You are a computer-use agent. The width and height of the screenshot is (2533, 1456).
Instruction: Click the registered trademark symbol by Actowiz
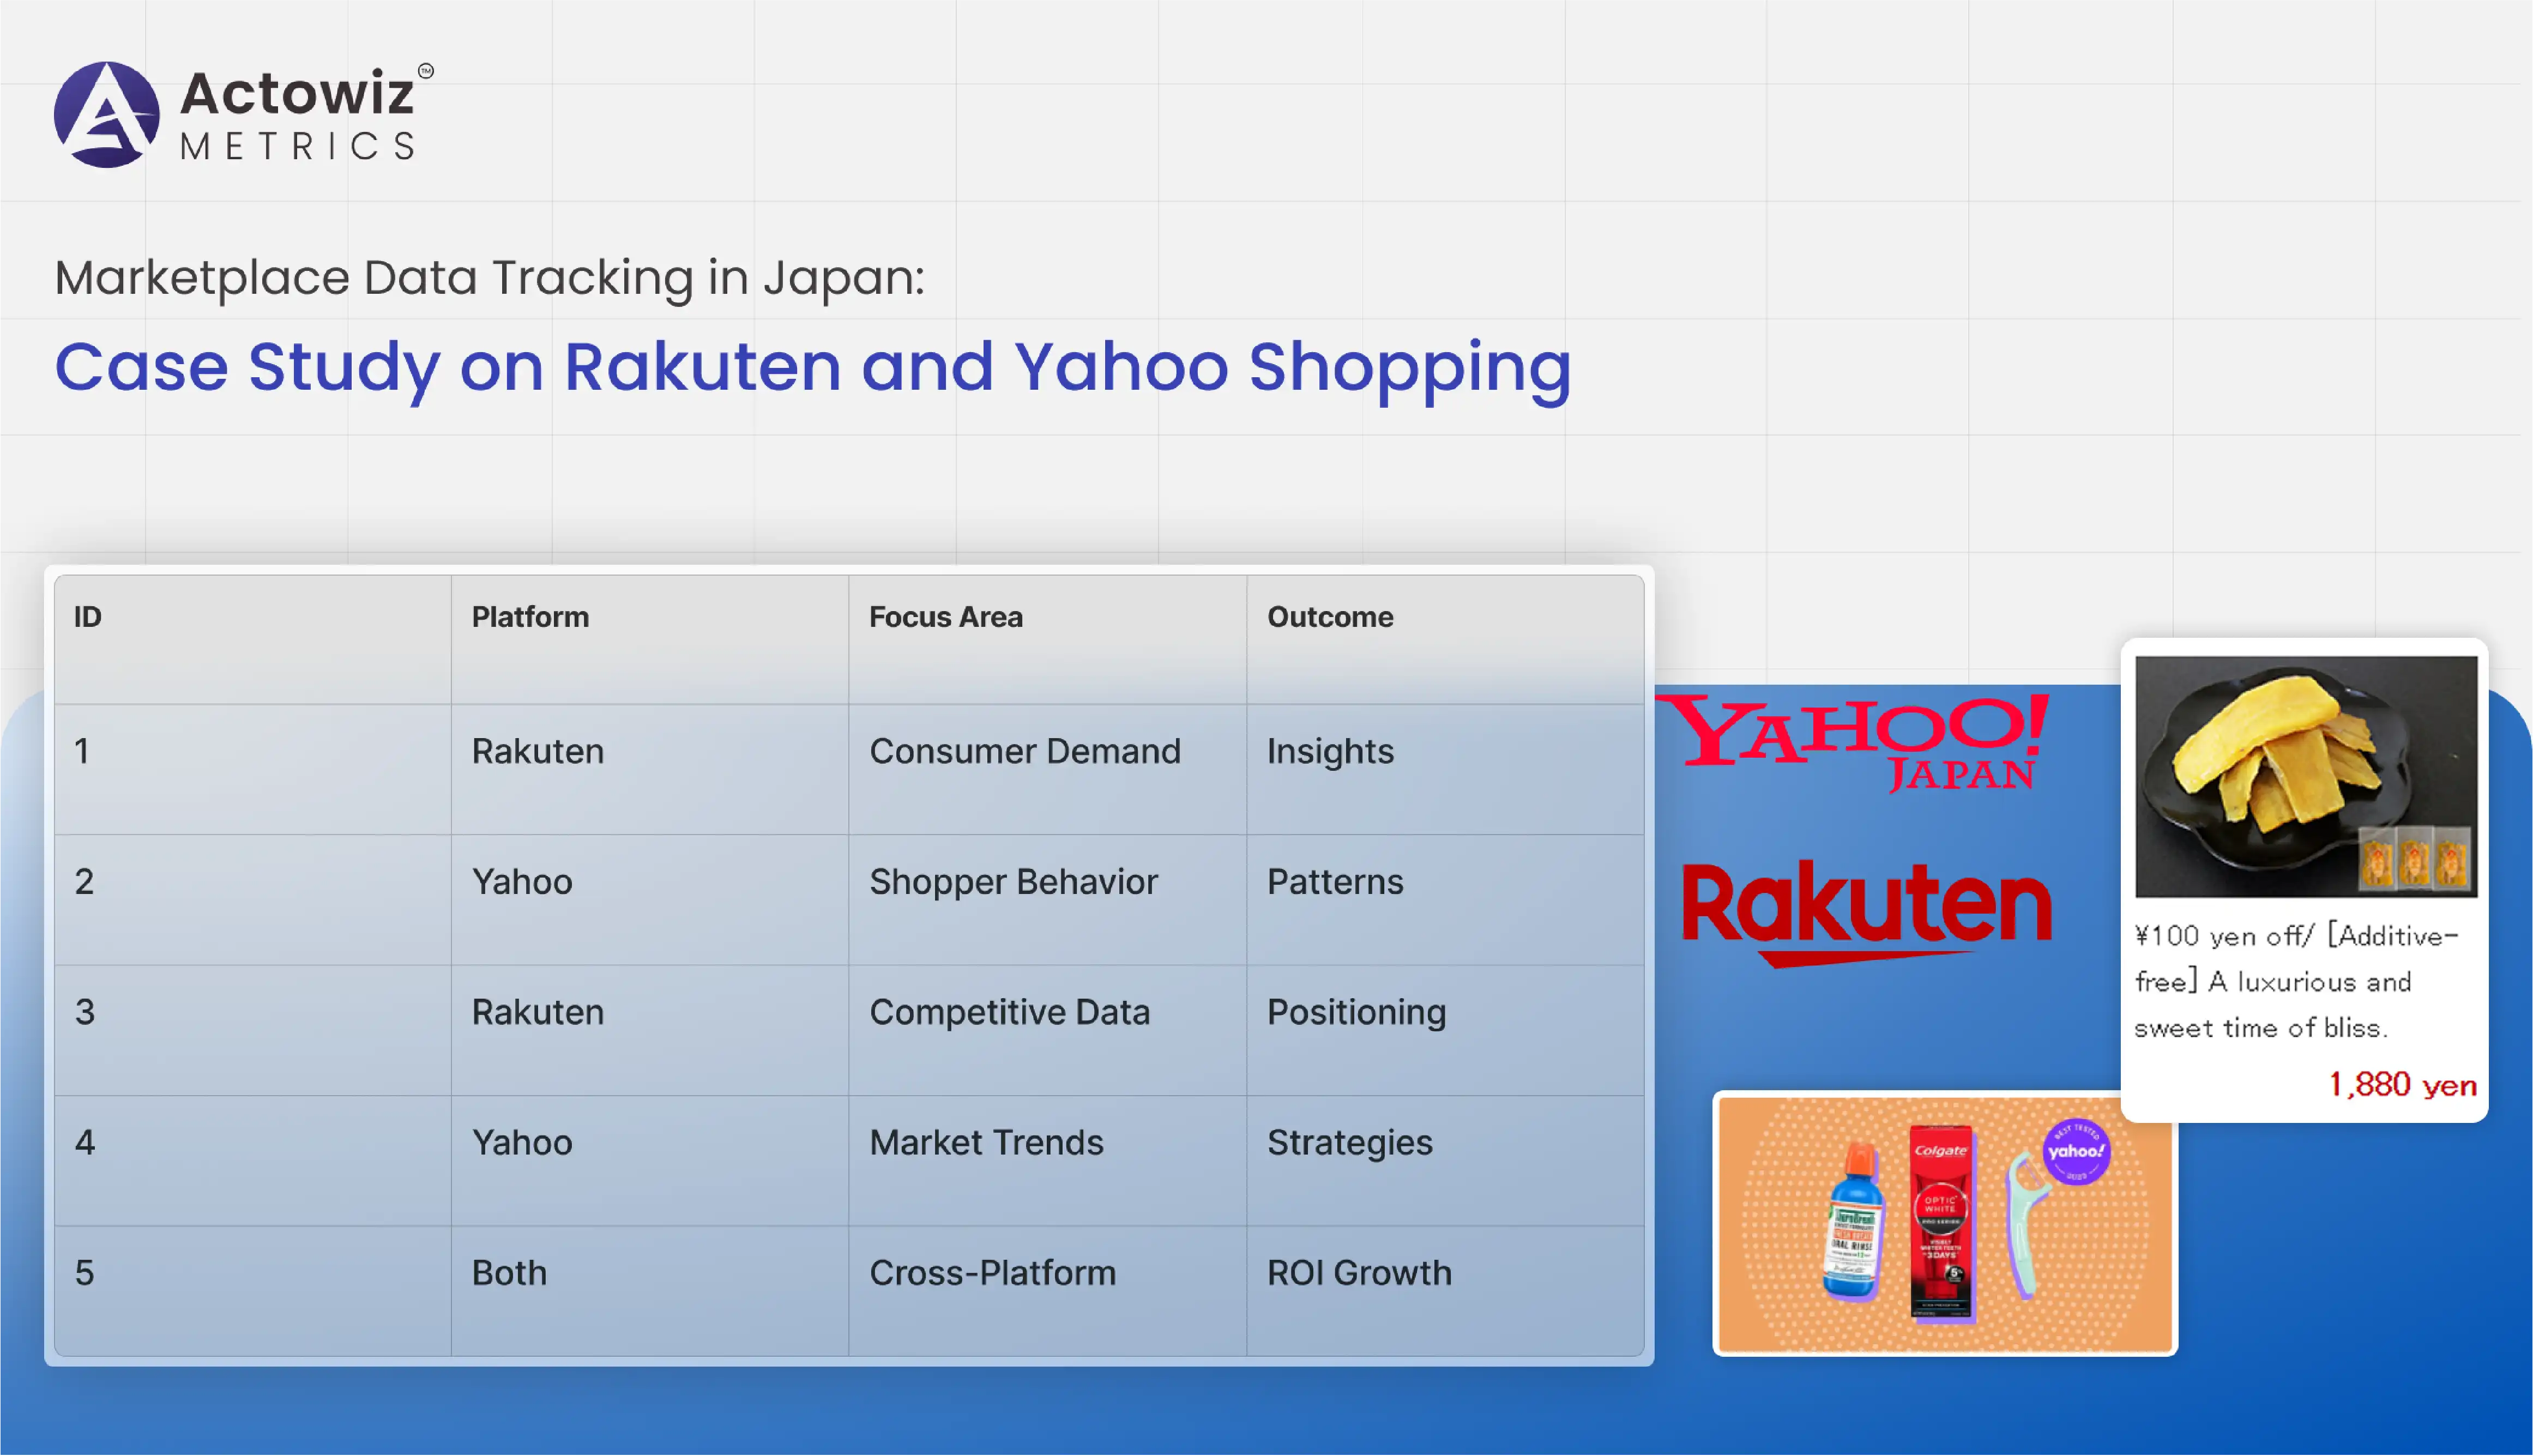pyautogui.click(x=426, y=71)
